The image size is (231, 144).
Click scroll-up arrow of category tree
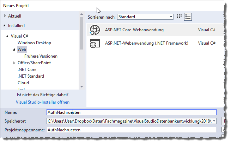(x=81, y=14)
